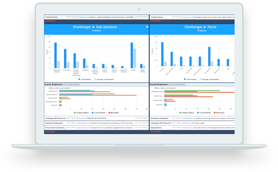The height and width of the screenshot is (172, 278).
Task: Click allpar.com axis label in 32 Conversations chart
Action: [x=159, y=105]
